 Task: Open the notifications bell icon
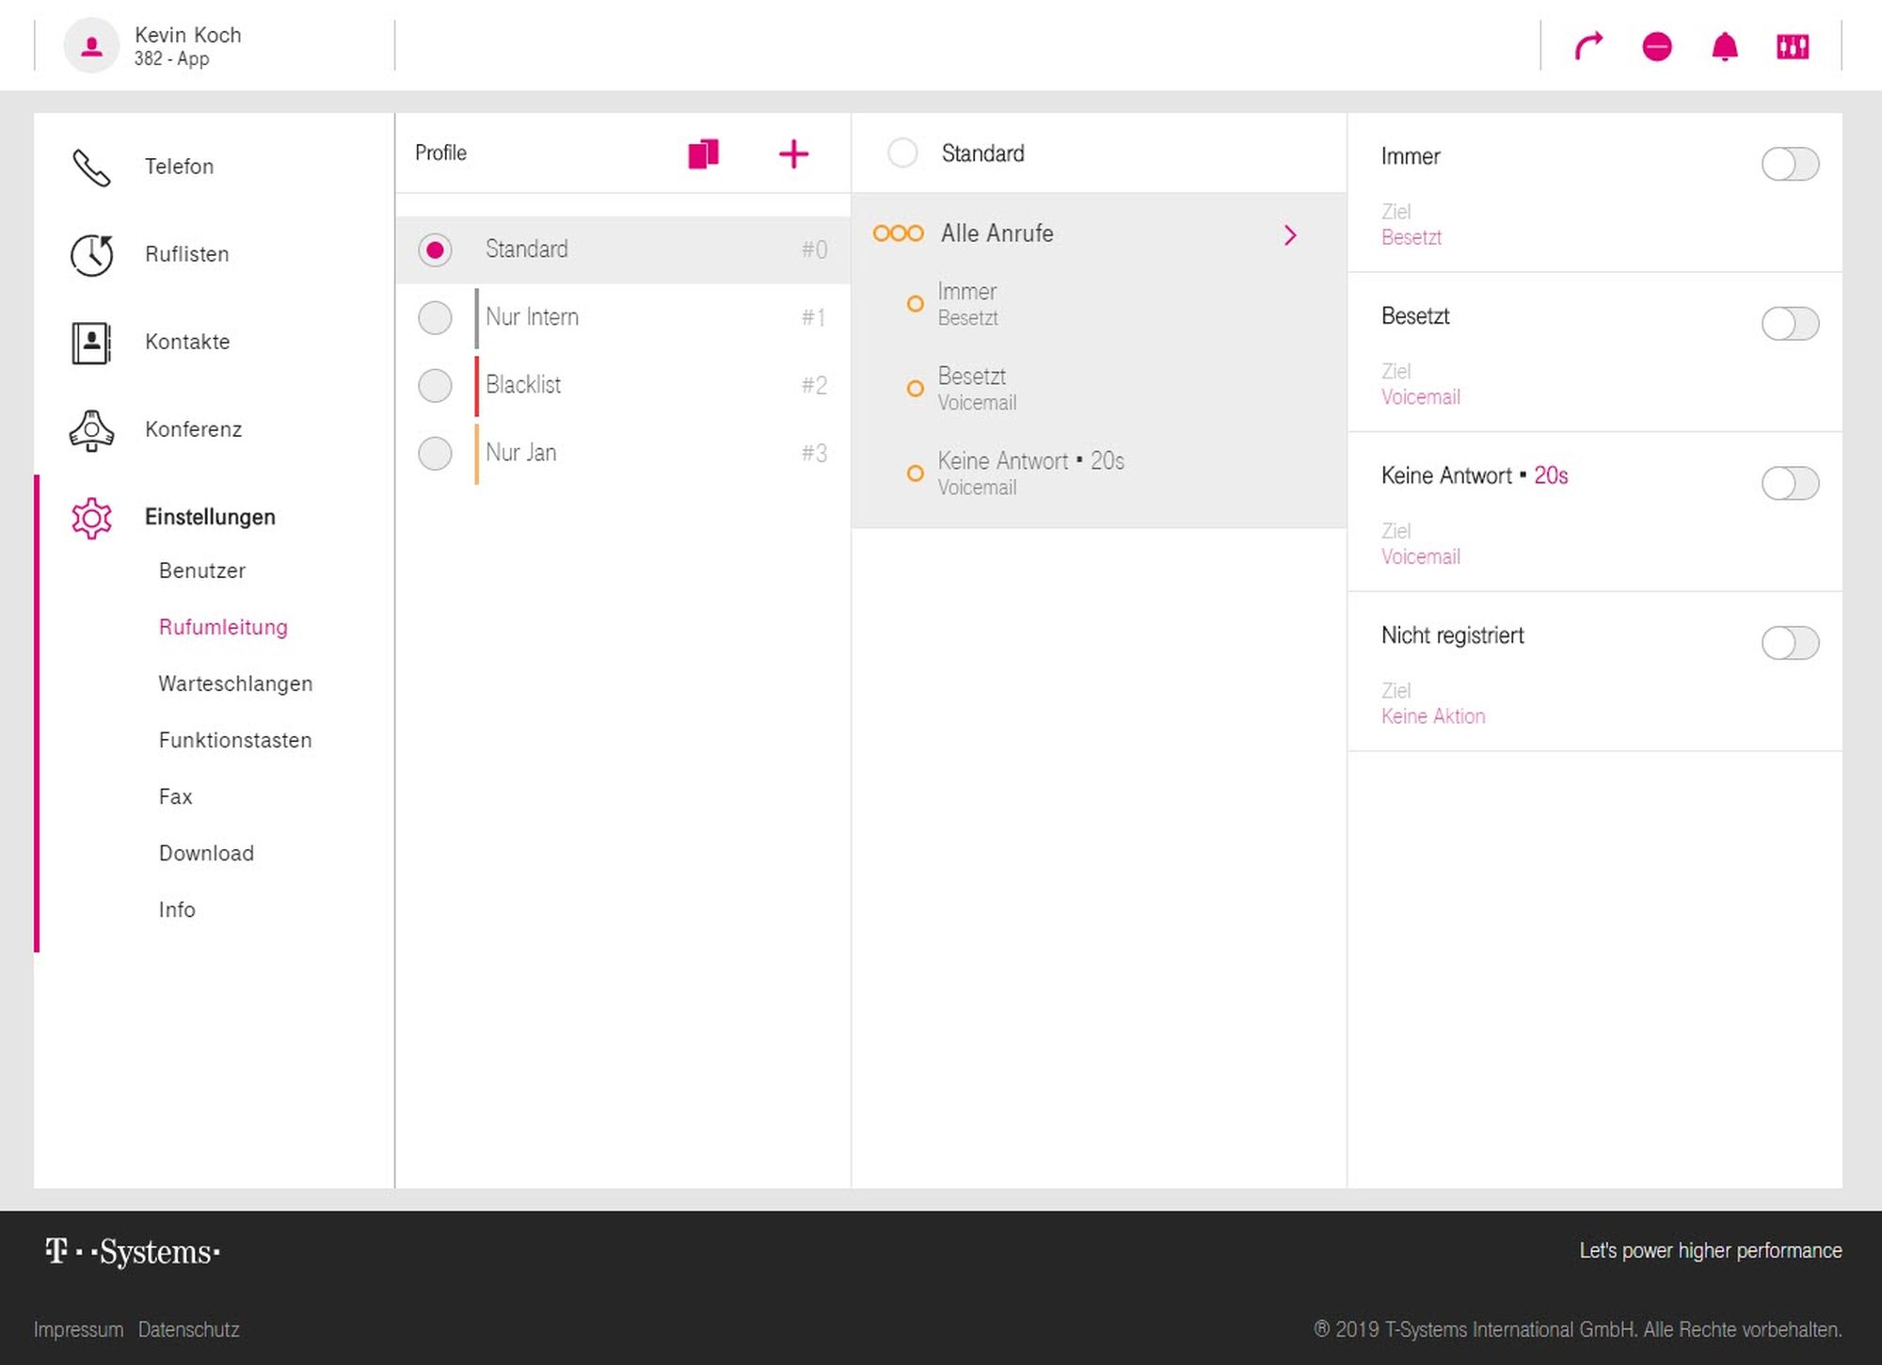coord(1724,46)
